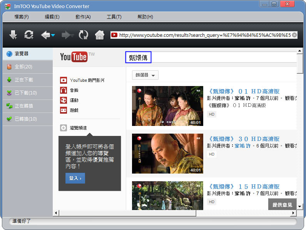
Task: Select the 已下載(10) sidebar tab
Action: (x=26, y=93)
